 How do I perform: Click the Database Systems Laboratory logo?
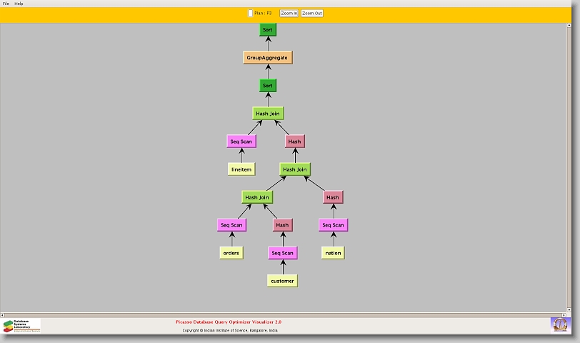(x=21, y=326)
